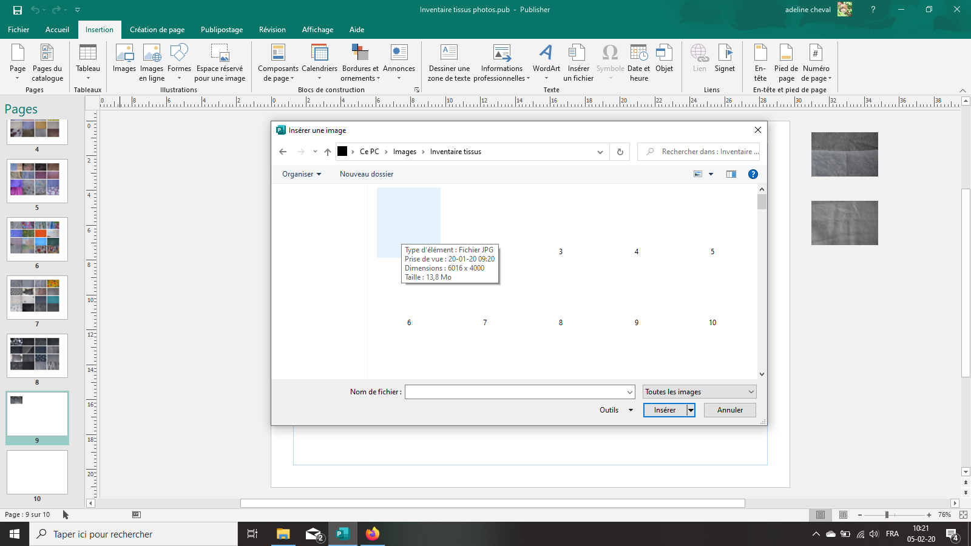Toggle the preview pane in the dialog

pos(731,174)
